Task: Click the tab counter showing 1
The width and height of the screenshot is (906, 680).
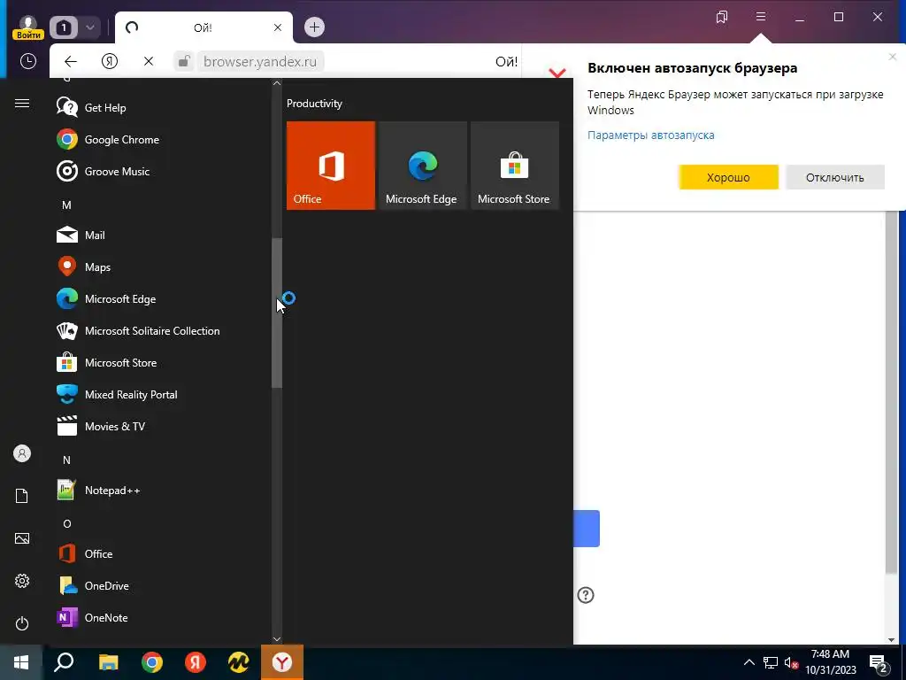Action: (x=64, y=27)
